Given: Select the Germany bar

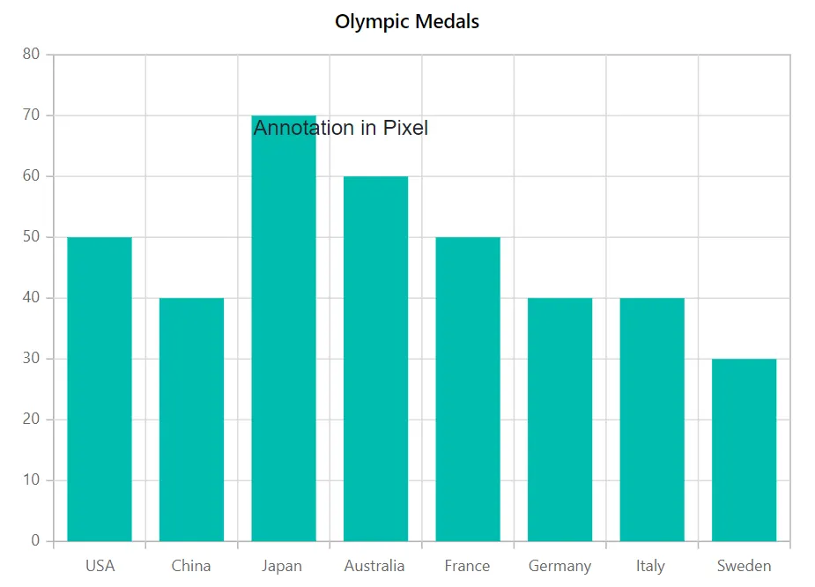Looking at the screenshot, I should point(559,420).
